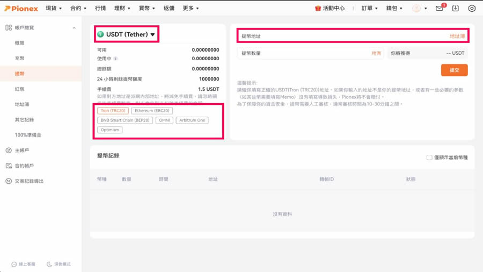
Task: Click the orange 提交 button
Action: [454, 70]
